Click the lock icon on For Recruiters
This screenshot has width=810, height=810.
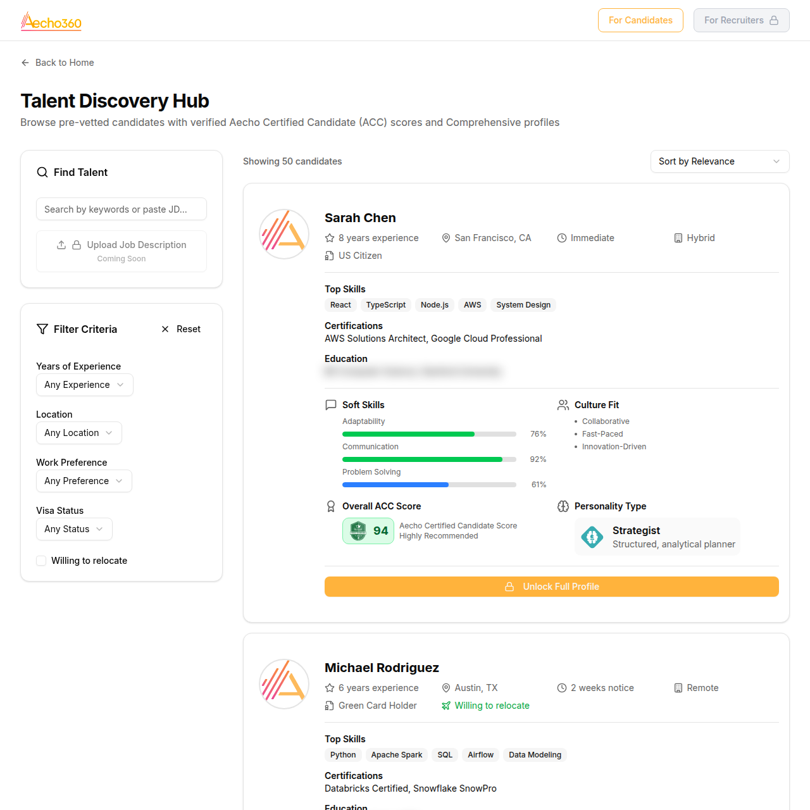774,20
